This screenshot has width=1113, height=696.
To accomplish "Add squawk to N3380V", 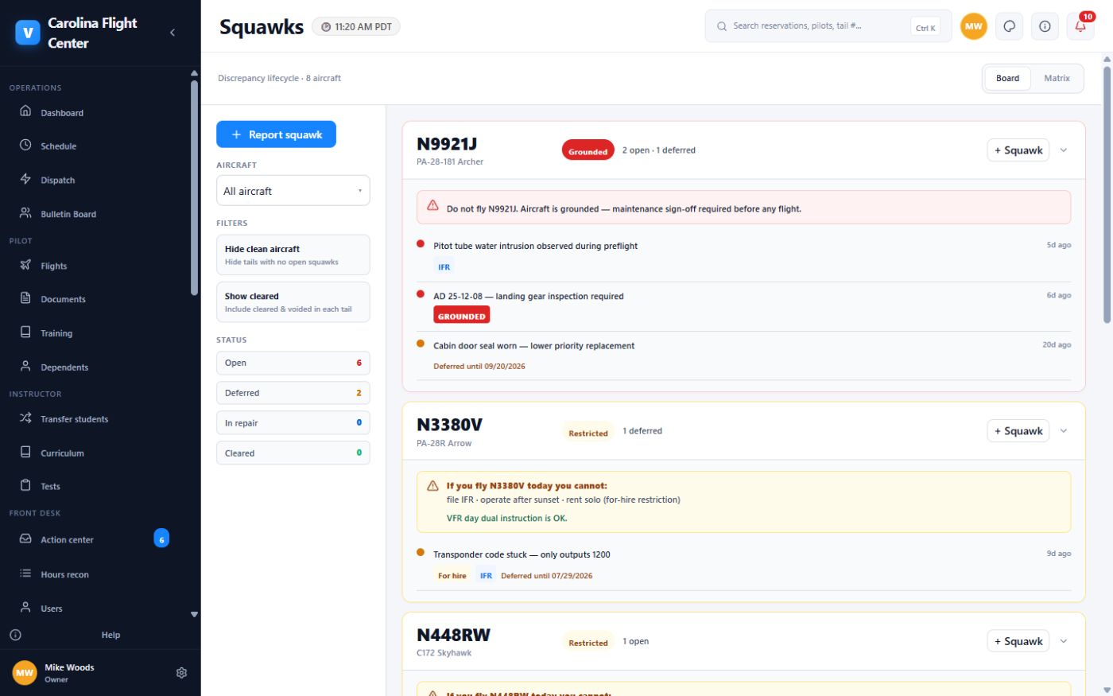I will pyautogui.click(x=1018, y=431).
